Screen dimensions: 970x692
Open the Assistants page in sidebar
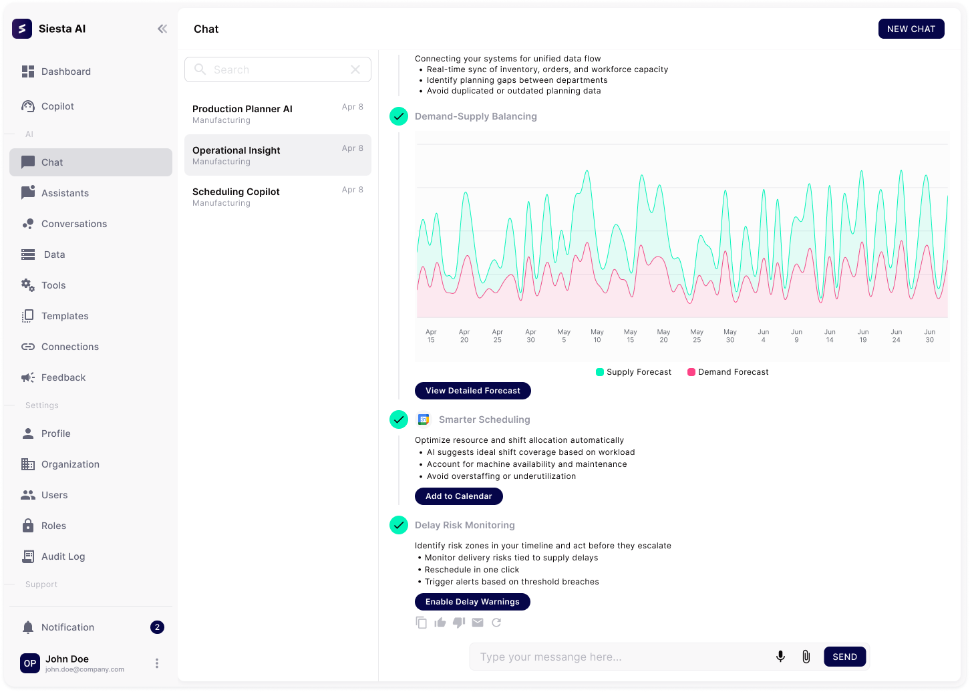65,193
